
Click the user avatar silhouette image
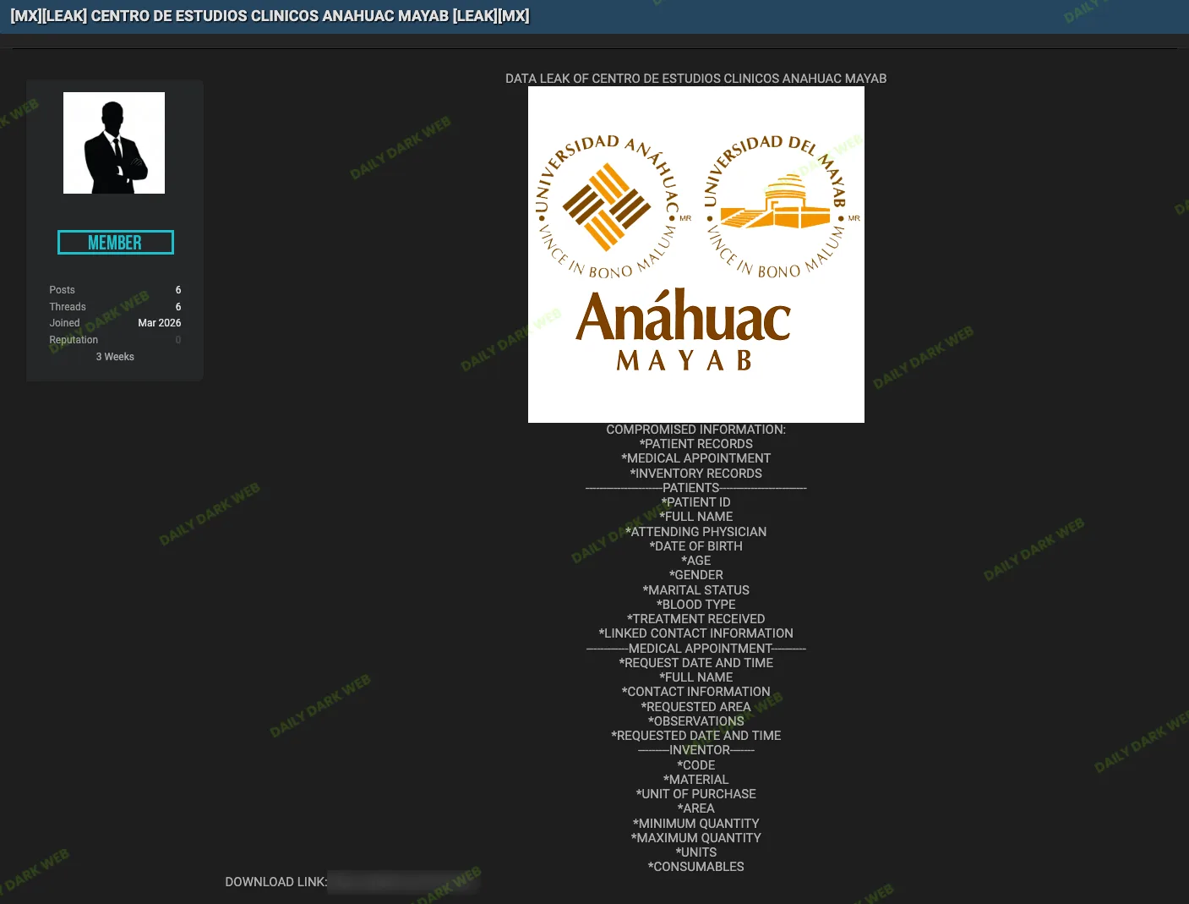click(x=114, y=143)
